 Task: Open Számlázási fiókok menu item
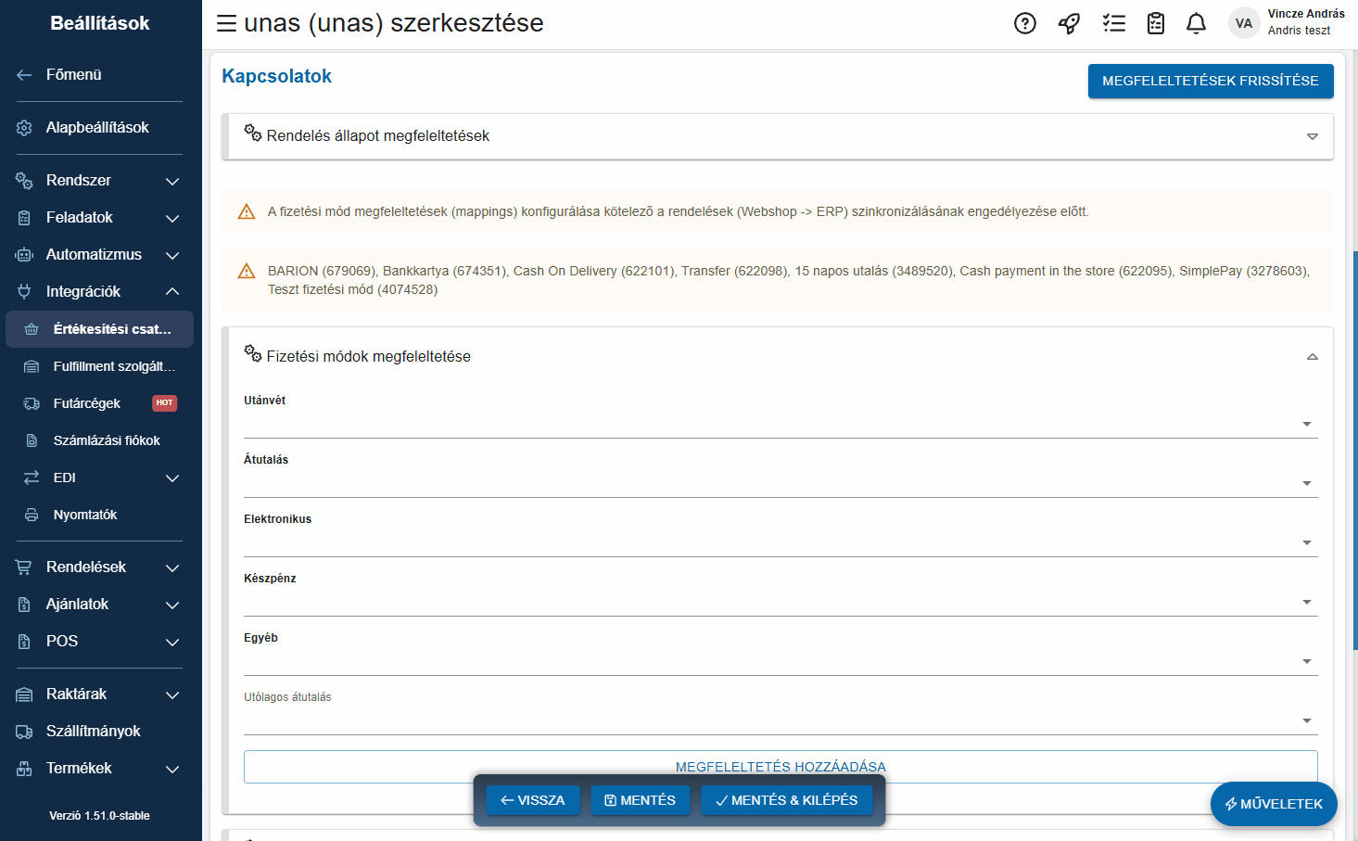pos(107,440)
